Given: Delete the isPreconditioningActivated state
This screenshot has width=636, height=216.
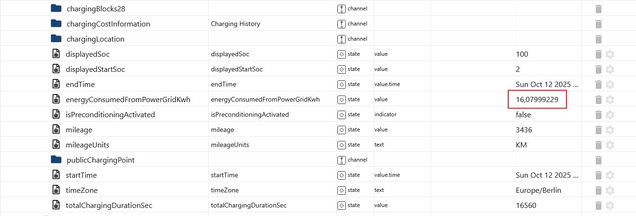Looking at the screenshot, I should [598, 115].
